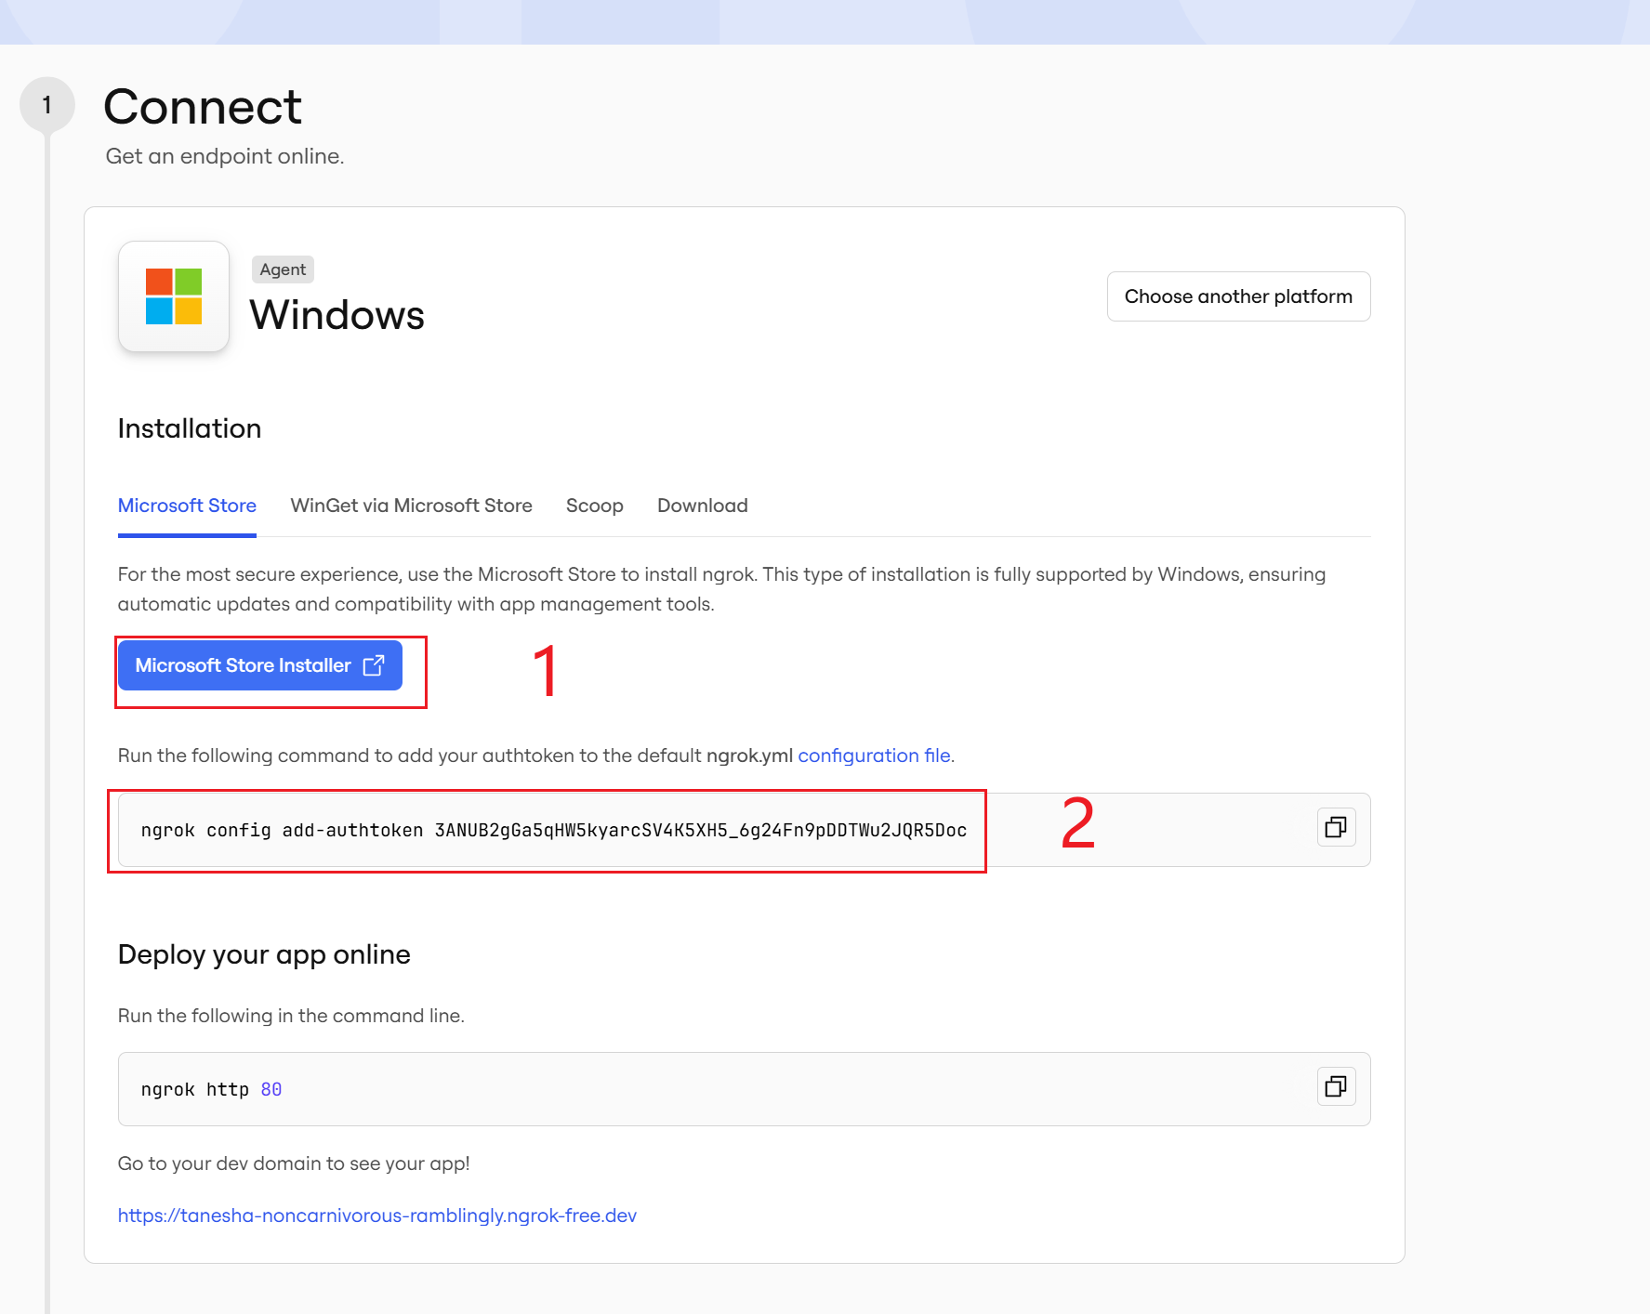
Task: Click the ngrok config add-authtoken command text
Action: [x=554, y=830]
